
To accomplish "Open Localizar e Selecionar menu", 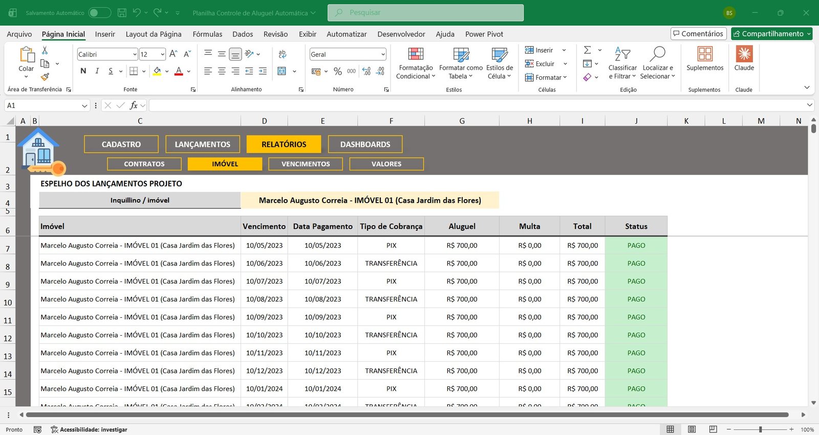I will click(x=658, y=63).
